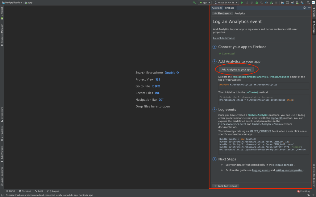Screen dimensions: 316x197
Task: Open the Structure side tab
Action: click(x=2, y=115)
